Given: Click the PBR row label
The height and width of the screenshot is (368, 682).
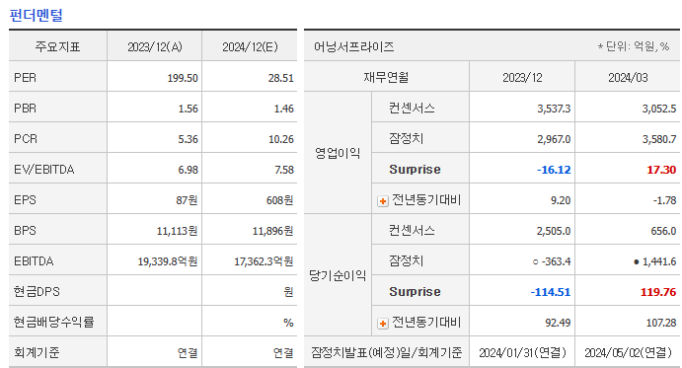Looking at the screenshot, I should coord(26,109).
